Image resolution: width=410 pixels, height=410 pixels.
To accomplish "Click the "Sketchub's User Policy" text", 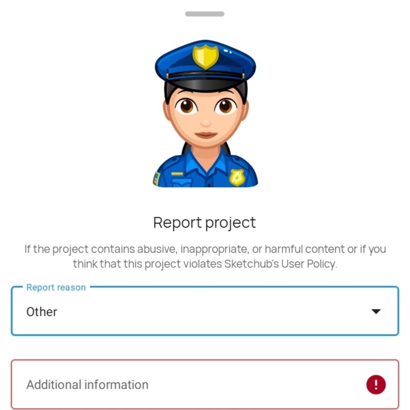I will 280,263.
